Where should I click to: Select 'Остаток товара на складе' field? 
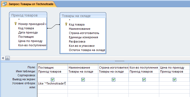87,50
